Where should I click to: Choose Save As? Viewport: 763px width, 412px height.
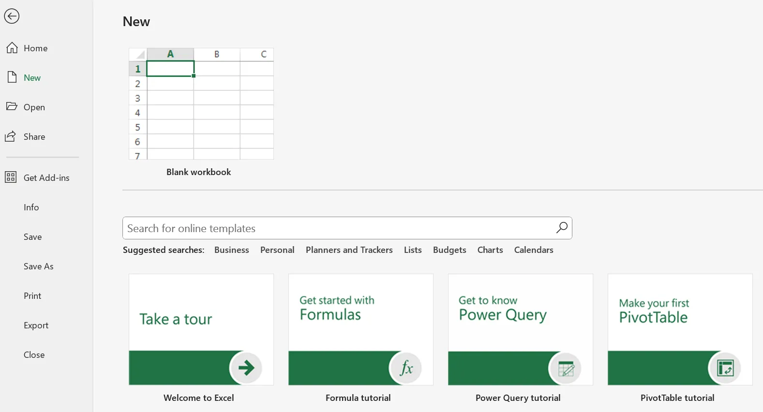point(39,266)
